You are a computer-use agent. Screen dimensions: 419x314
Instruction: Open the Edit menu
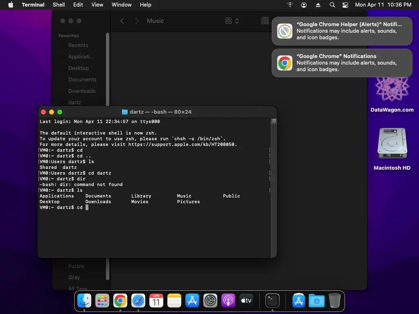click(78, 5)
